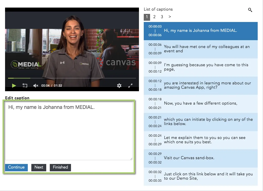Click the video time display 00:04 / 01:32
263x191 pixels.
pos(52,86)
